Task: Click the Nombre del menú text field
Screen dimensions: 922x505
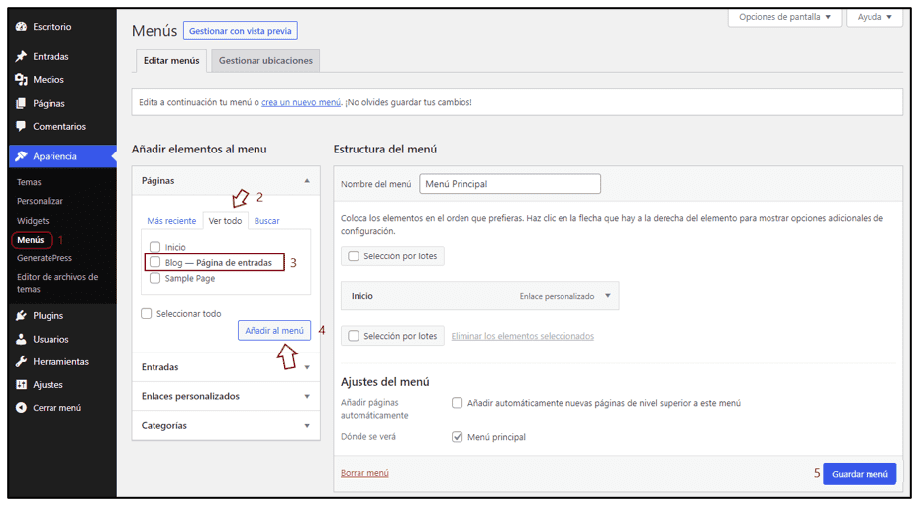Action: click(510, 184)
